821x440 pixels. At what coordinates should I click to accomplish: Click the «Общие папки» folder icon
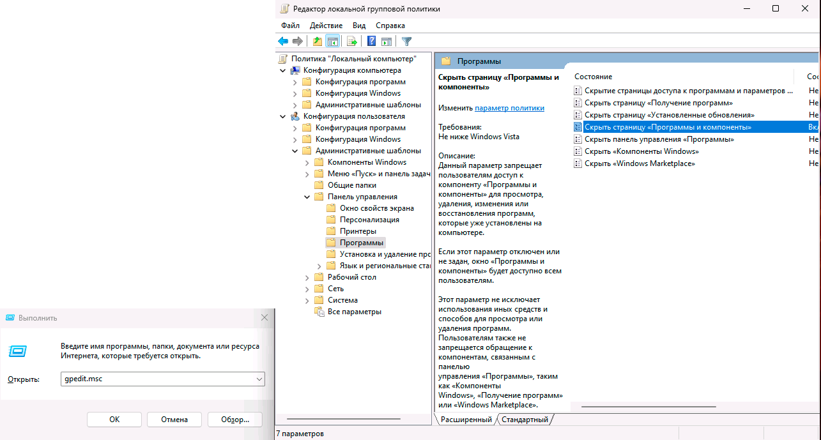click(x=319, y=185)
